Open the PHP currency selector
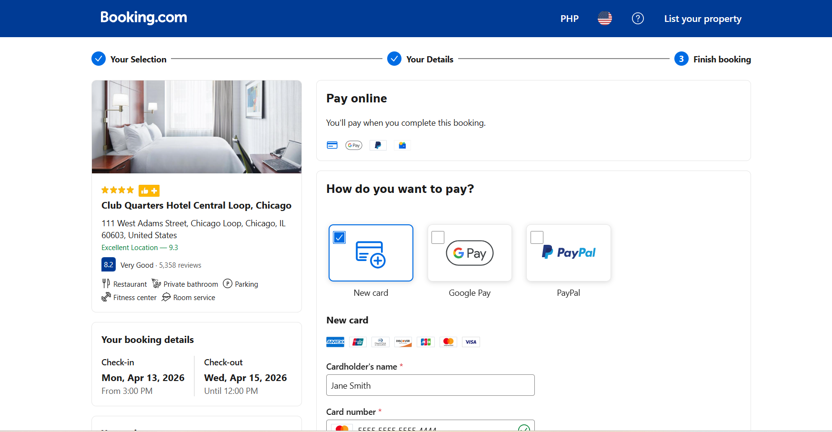 tap(570, 19)
